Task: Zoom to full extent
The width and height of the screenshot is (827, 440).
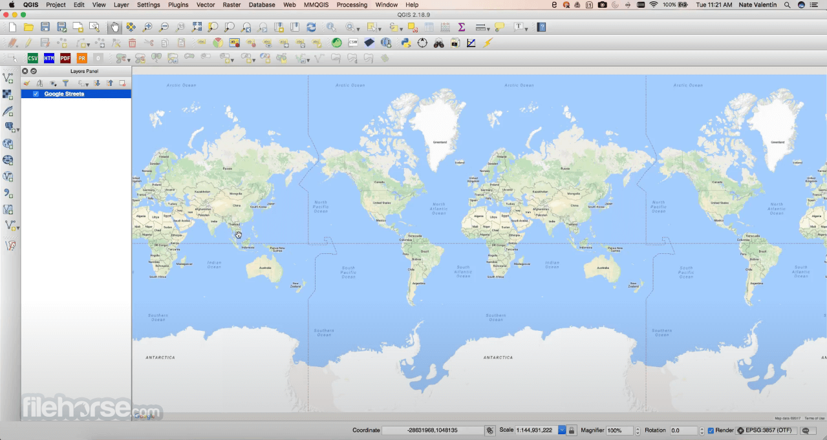Action: pyautogui.click(x=197, y=27)
